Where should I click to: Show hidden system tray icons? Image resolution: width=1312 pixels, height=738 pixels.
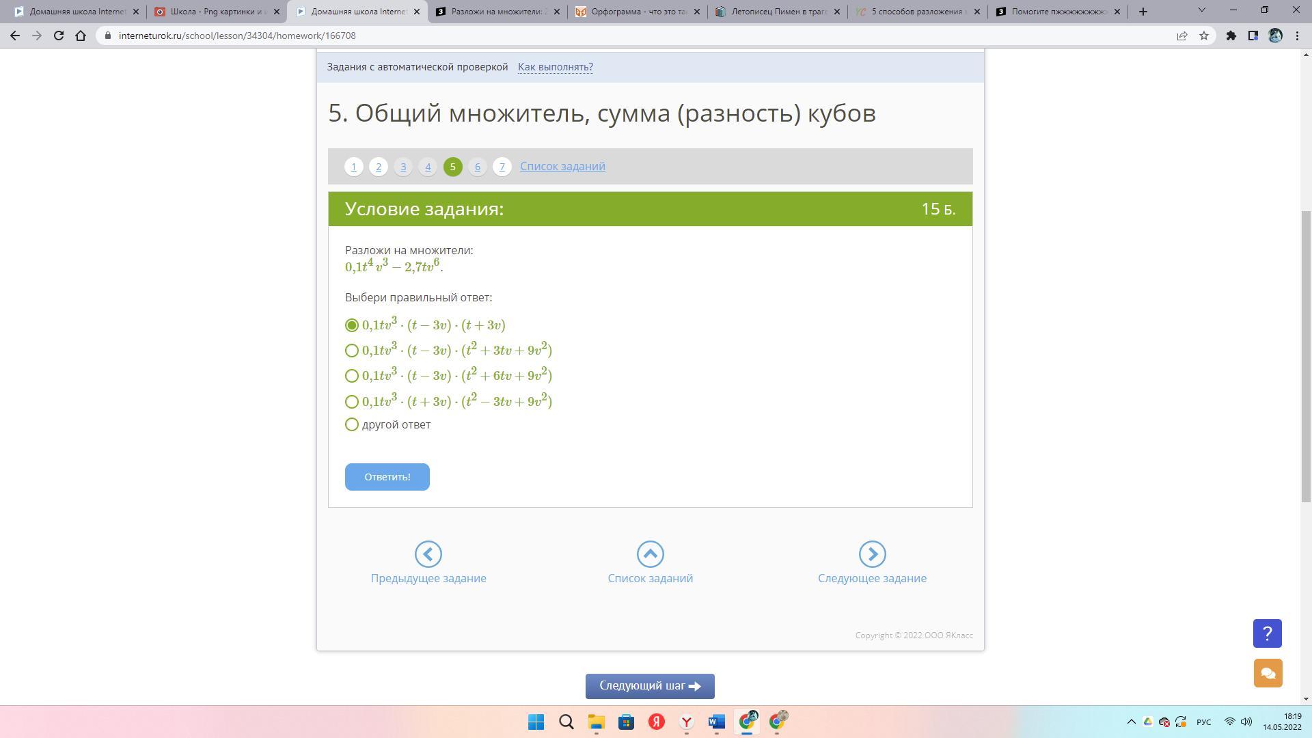(1131, 722)
